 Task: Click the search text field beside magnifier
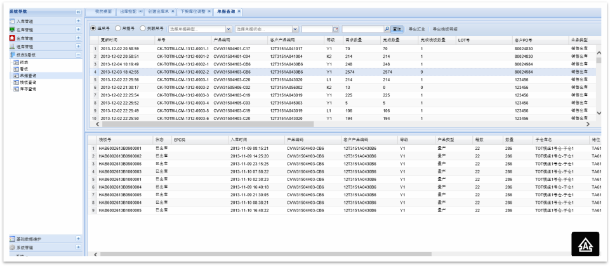coord(363,29)
